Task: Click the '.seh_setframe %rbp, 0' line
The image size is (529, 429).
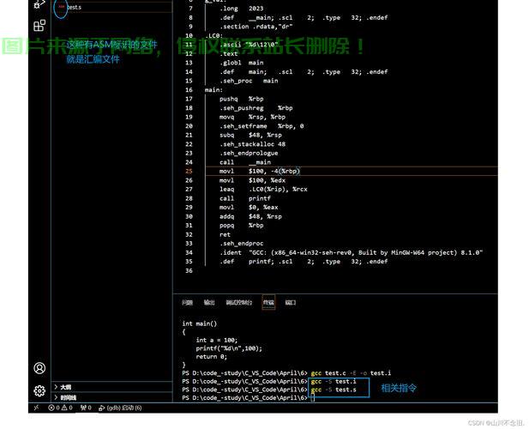Action: pyautogui.click(x=261, y=126)
